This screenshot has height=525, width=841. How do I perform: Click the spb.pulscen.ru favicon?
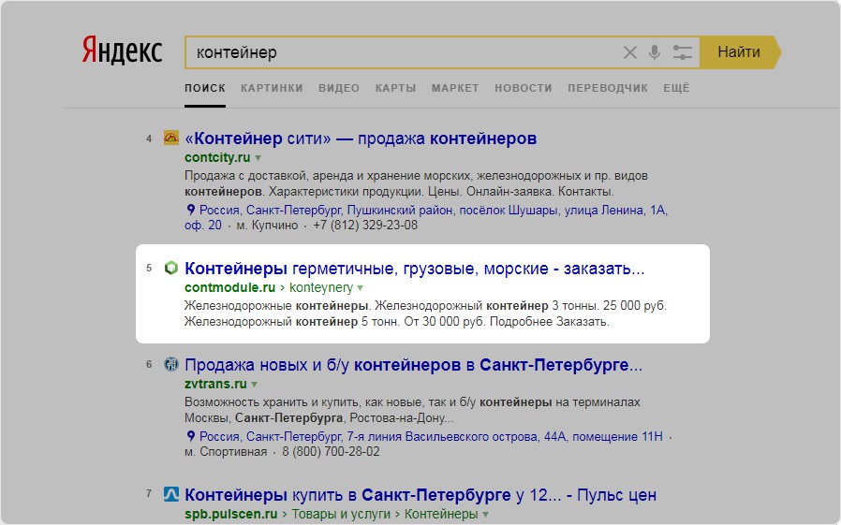[x=171, y=494]
